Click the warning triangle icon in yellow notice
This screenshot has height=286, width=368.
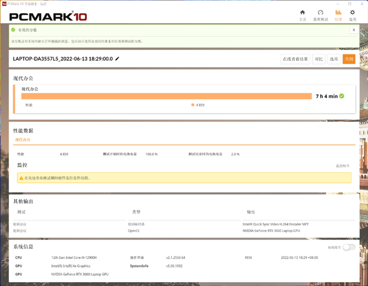click(x=21, y=178)
